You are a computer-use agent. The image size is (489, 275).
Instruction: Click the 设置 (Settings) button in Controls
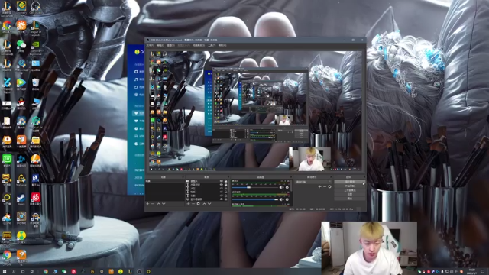[350, 194]
